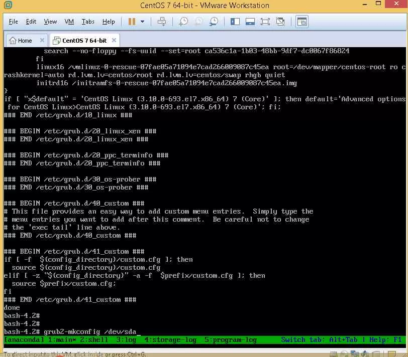This screenshot has width=408, height=357.
Task: Click '### END /etc/grub.d/30_os-prober ###' line
Action: coord(76,188)
